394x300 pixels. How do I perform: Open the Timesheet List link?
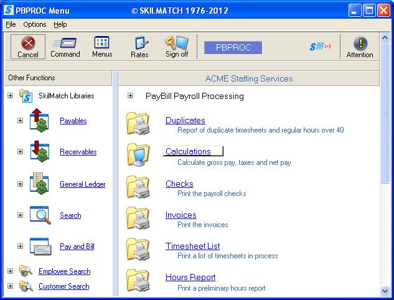[x=192, y=246]
